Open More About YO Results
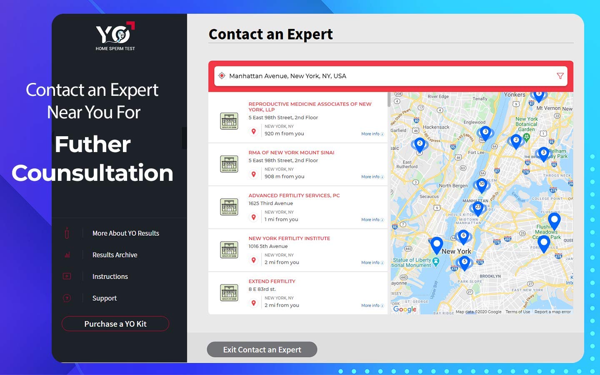Screen dimensions: 600x375 point(125,233)
